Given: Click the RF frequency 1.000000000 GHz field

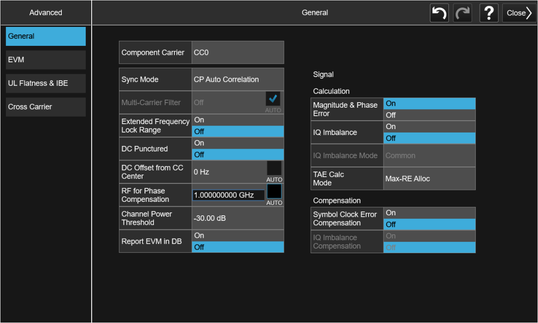Looking at the screenshot, I should pyautogui.click(x=228, y=195).
